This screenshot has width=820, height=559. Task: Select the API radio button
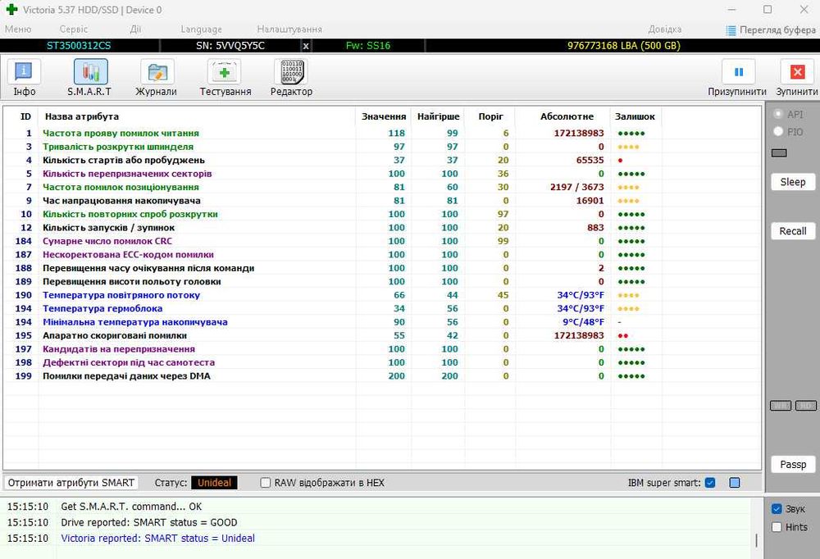[778, 114]
